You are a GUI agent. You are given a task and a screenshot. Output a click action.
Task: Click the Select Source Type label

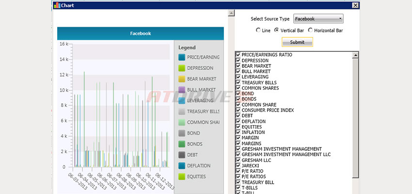(x=270, y=19)
